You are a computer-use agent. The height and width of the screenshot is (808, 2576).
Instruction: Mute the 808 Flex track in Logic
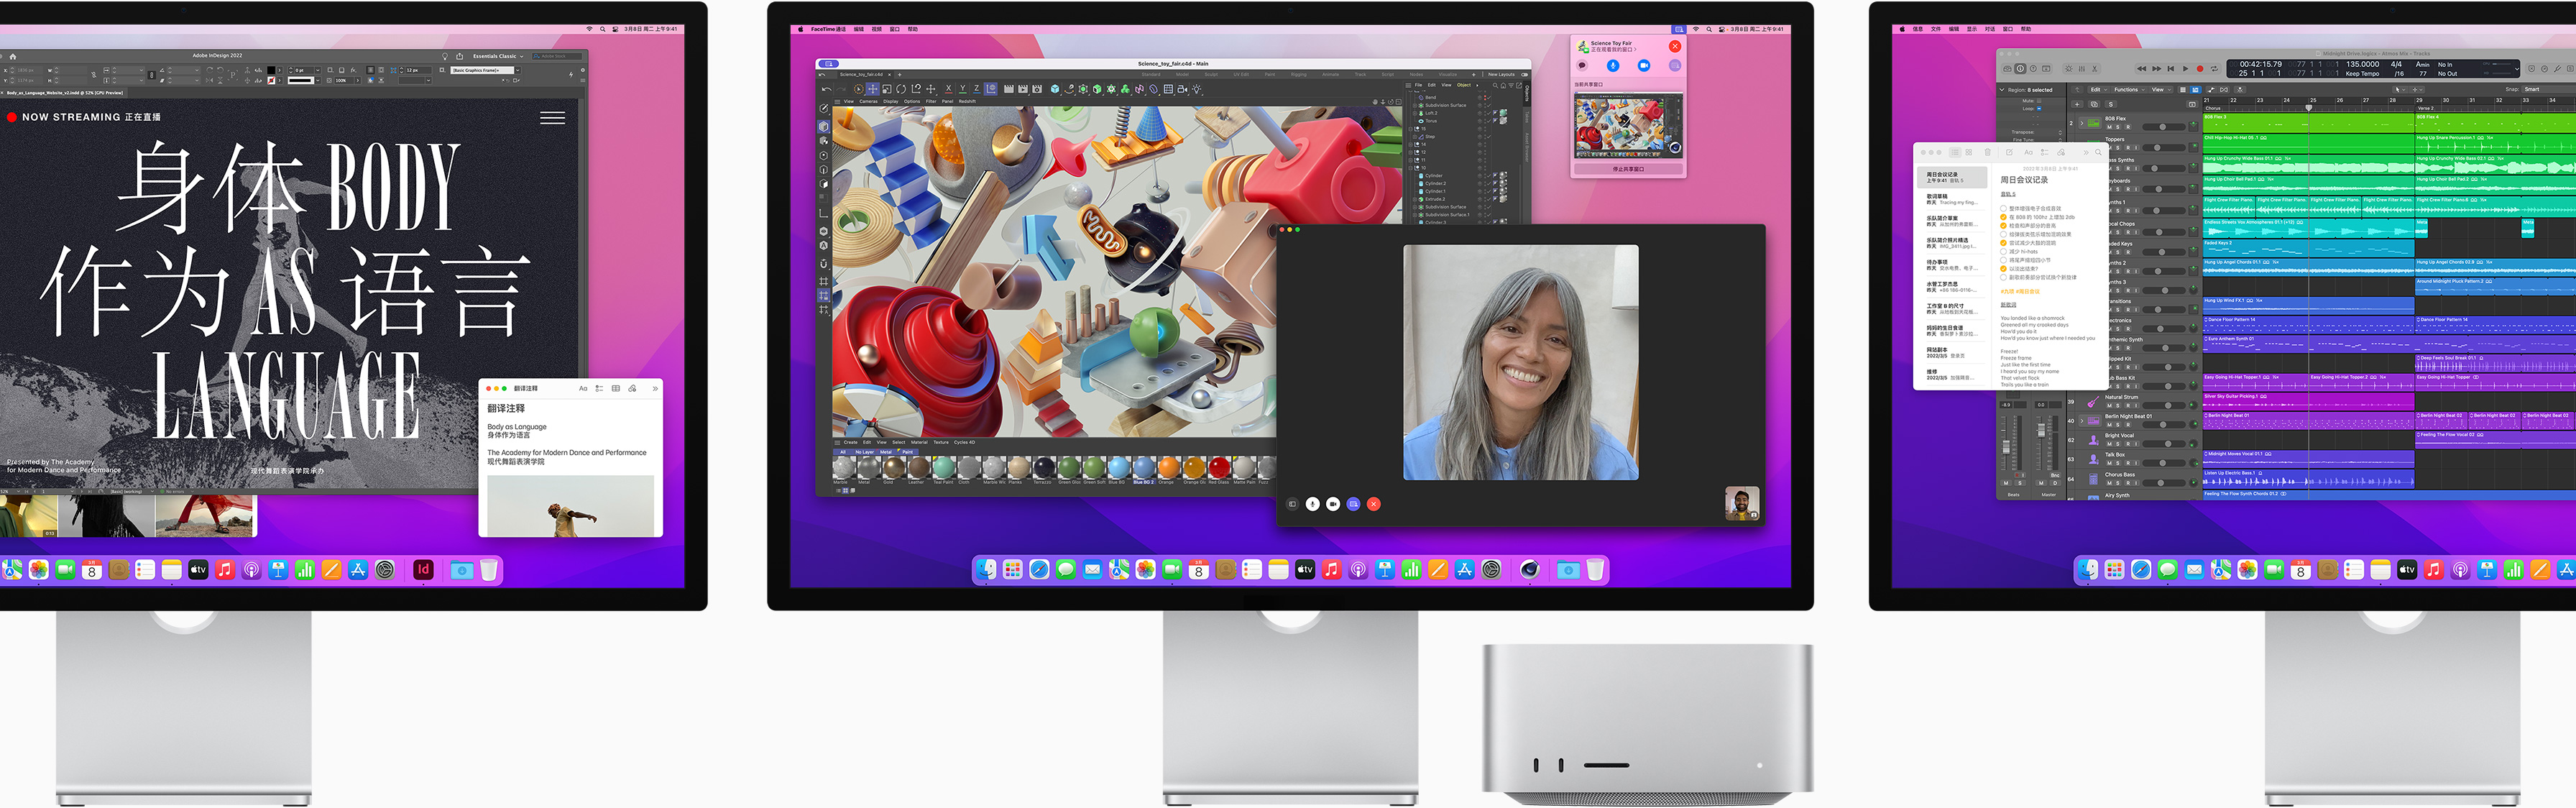[x=2109, y=127]
